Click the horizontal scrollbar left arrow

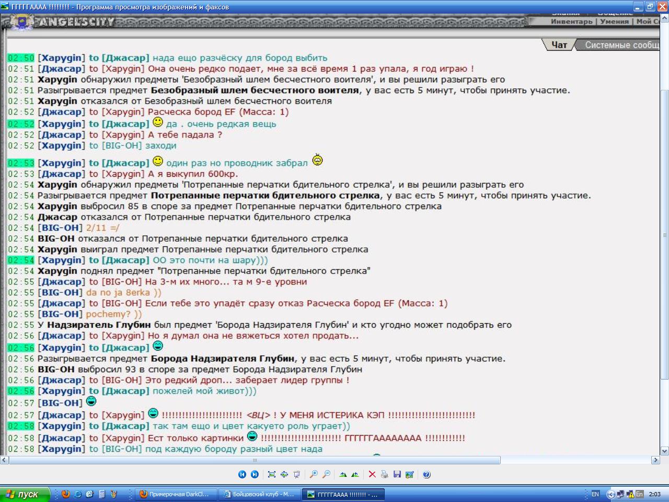point(4,460)
